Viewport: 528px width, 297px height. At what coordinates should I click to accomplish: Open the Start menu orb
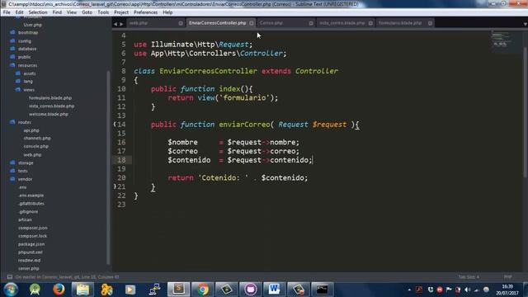[11, 290]
